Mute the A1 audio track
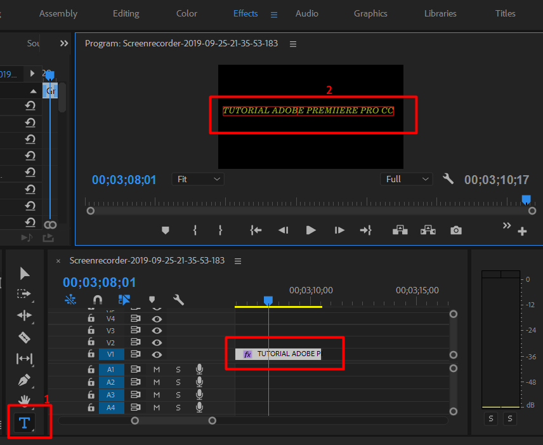543x445 pixels. point(156,368)
